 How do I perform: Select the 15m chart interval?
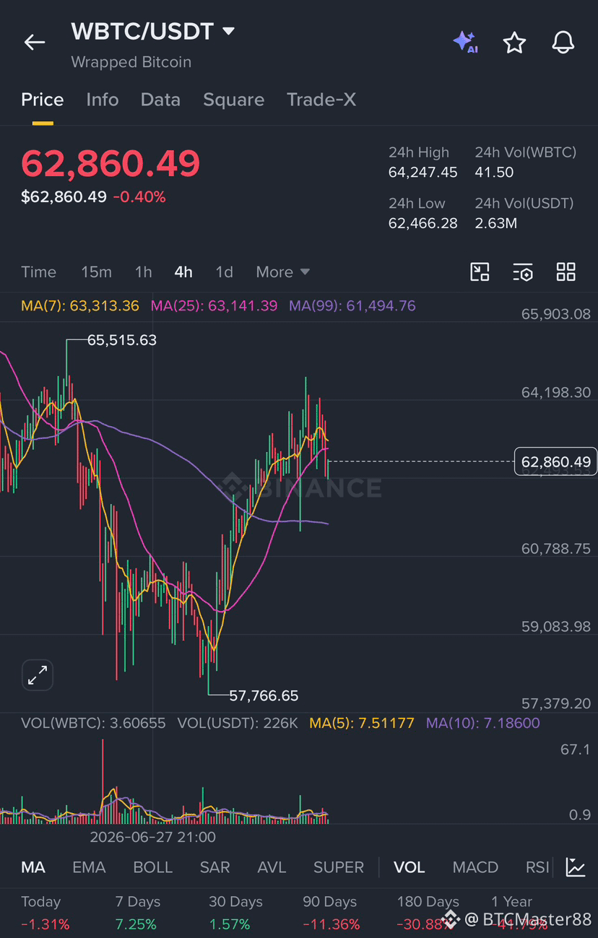(96, 272)
